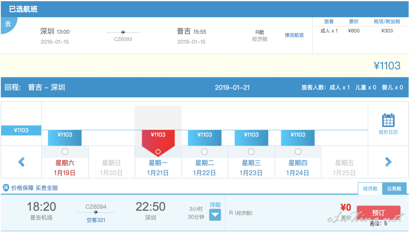This screenshot has width=409, height=232.
Task: Select the 经济舱 economy class tab
Action: pyautogui.click(x=370, y=188)
